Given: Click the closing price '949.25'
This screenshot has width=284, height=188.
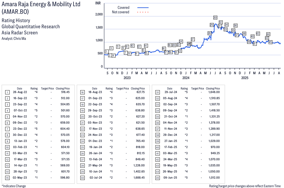Looking at the screenshot, I should click(215, 153).
